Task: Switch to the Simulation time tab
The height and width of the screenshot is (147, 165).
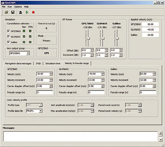Action: (53, 63)
